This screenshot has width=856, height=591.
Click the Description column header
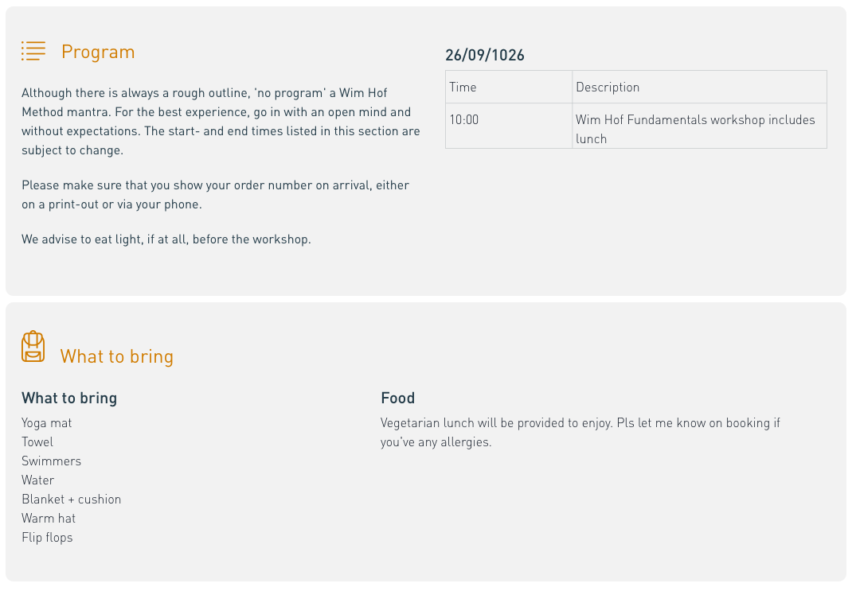click(699, 87)
